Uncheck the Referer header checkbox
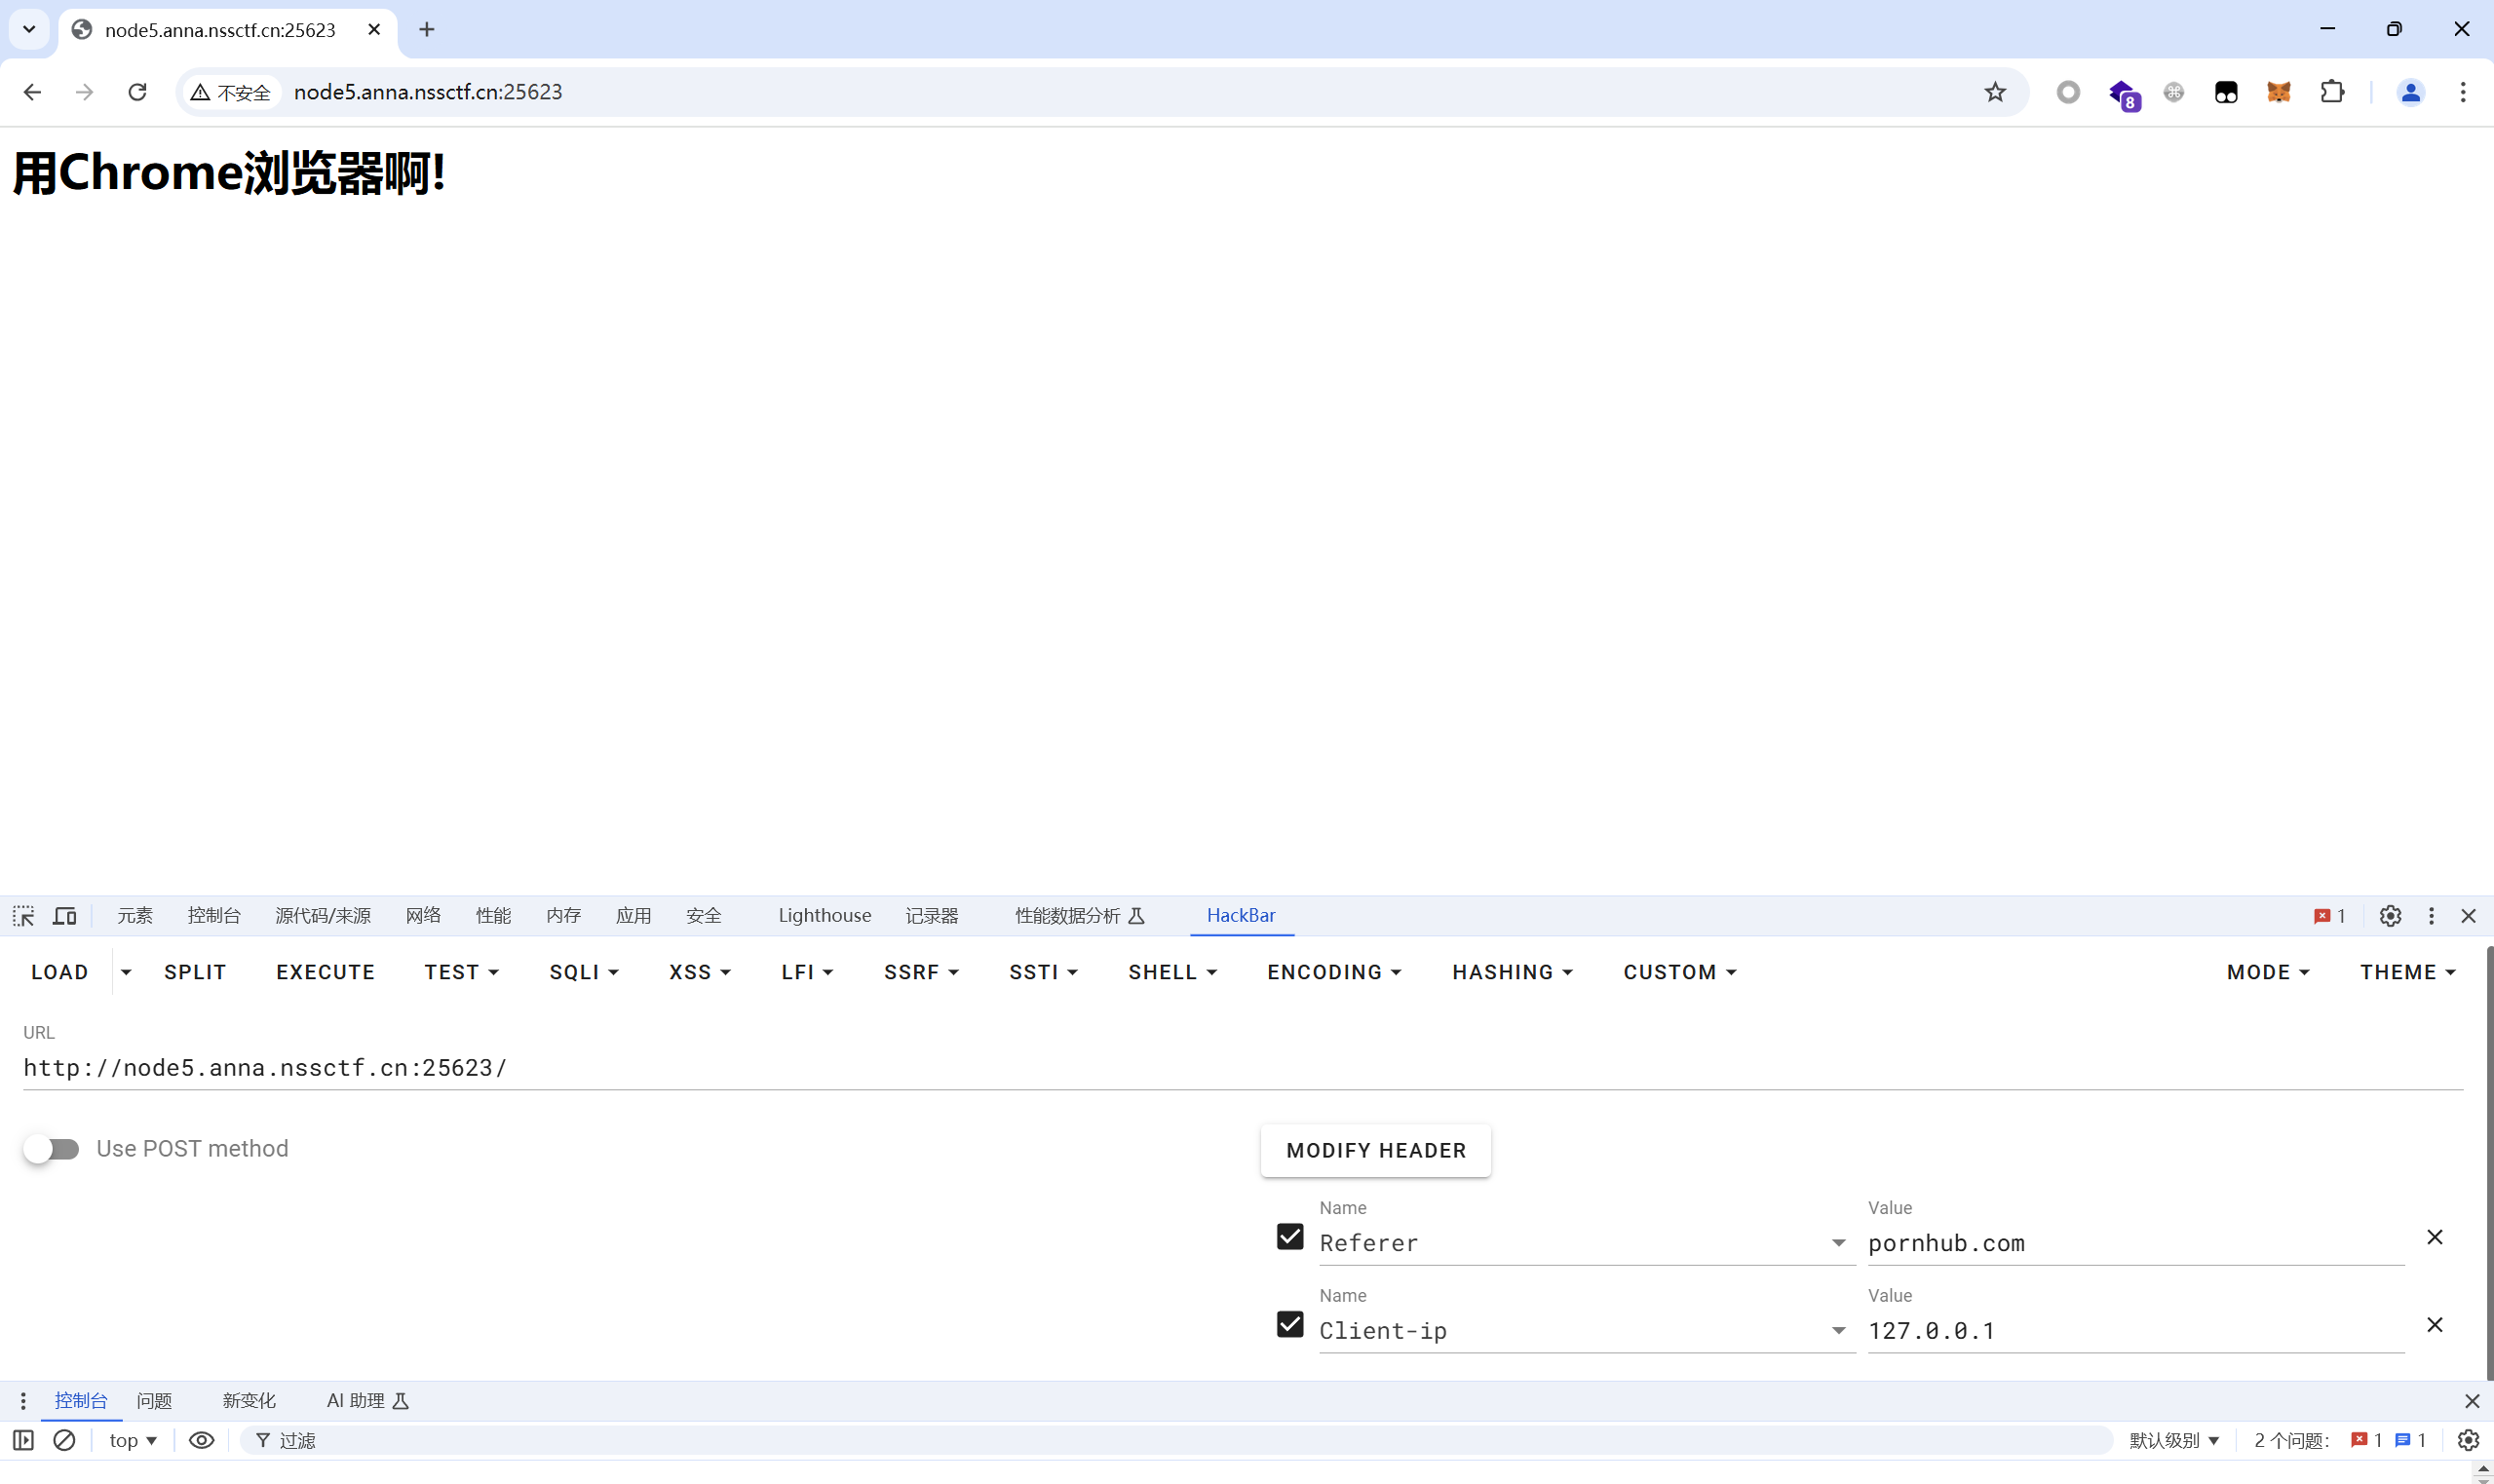This screenshot has width=2494, height=1484. pos(1290,1237)
